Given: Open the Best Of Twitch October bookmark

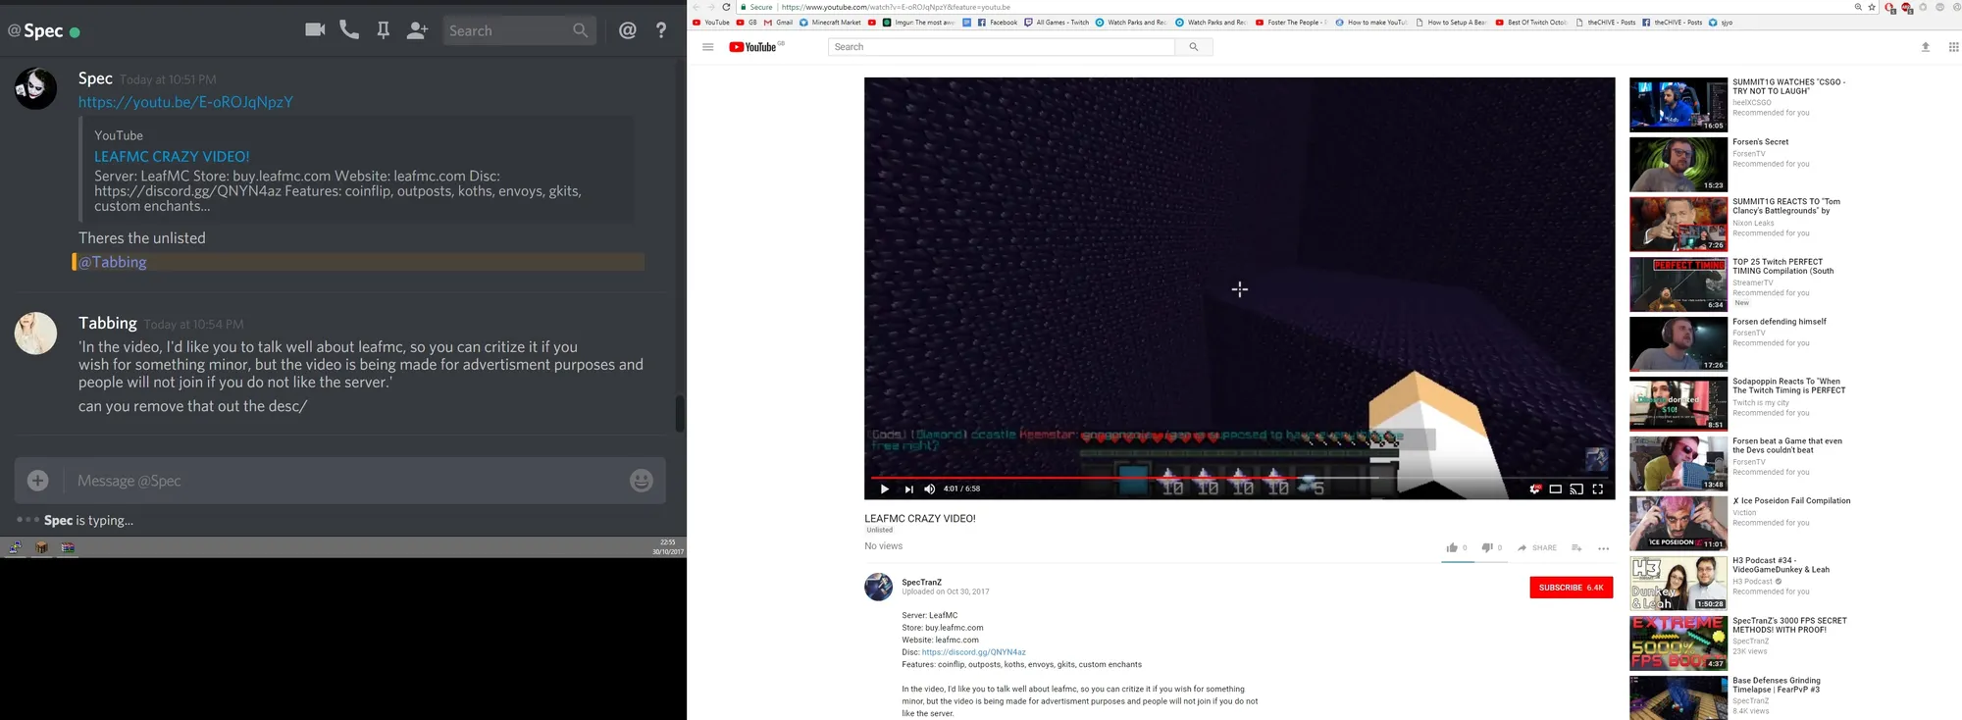Looking at the screenshot, I should 1531,22.
